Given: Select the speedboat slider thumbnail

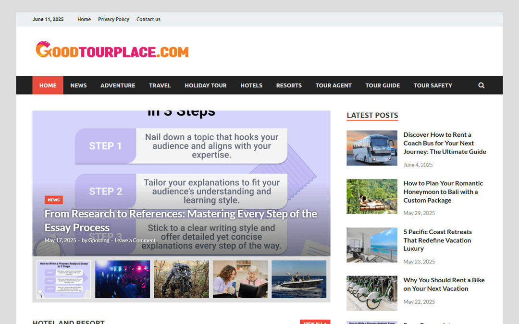Looking at the screenshot, I should [x=299, y=279].
